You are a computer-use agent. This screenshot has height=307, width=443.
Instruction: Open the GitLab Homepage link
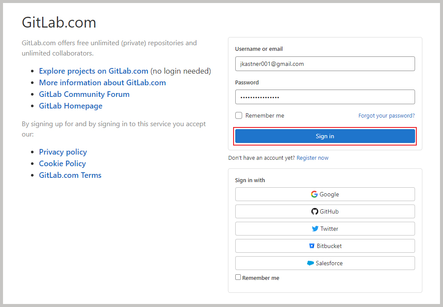(x=71, y=106)
